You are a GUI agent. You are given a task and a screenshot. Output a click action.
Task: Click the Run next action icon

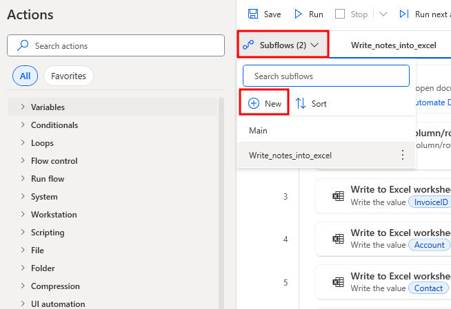[x=404, y=14]
